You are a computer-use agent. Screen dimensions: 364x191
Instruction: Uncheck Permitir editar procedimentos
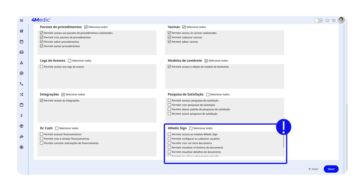pos(42,42)
